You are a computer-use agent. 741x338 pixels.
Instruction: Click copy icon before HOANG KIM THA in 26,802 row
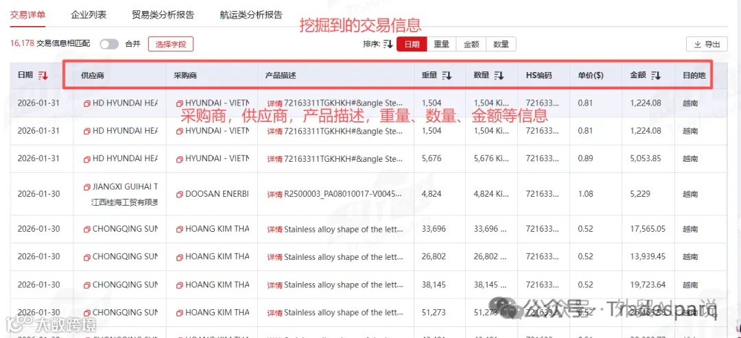tap(180, 257)
